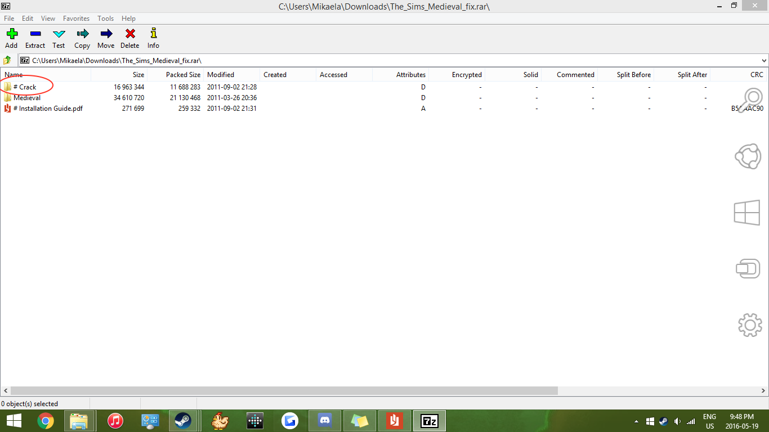This screenshot has height=432, width=769.
Task: Open the Settings gear charm
Action: (750, 325)
